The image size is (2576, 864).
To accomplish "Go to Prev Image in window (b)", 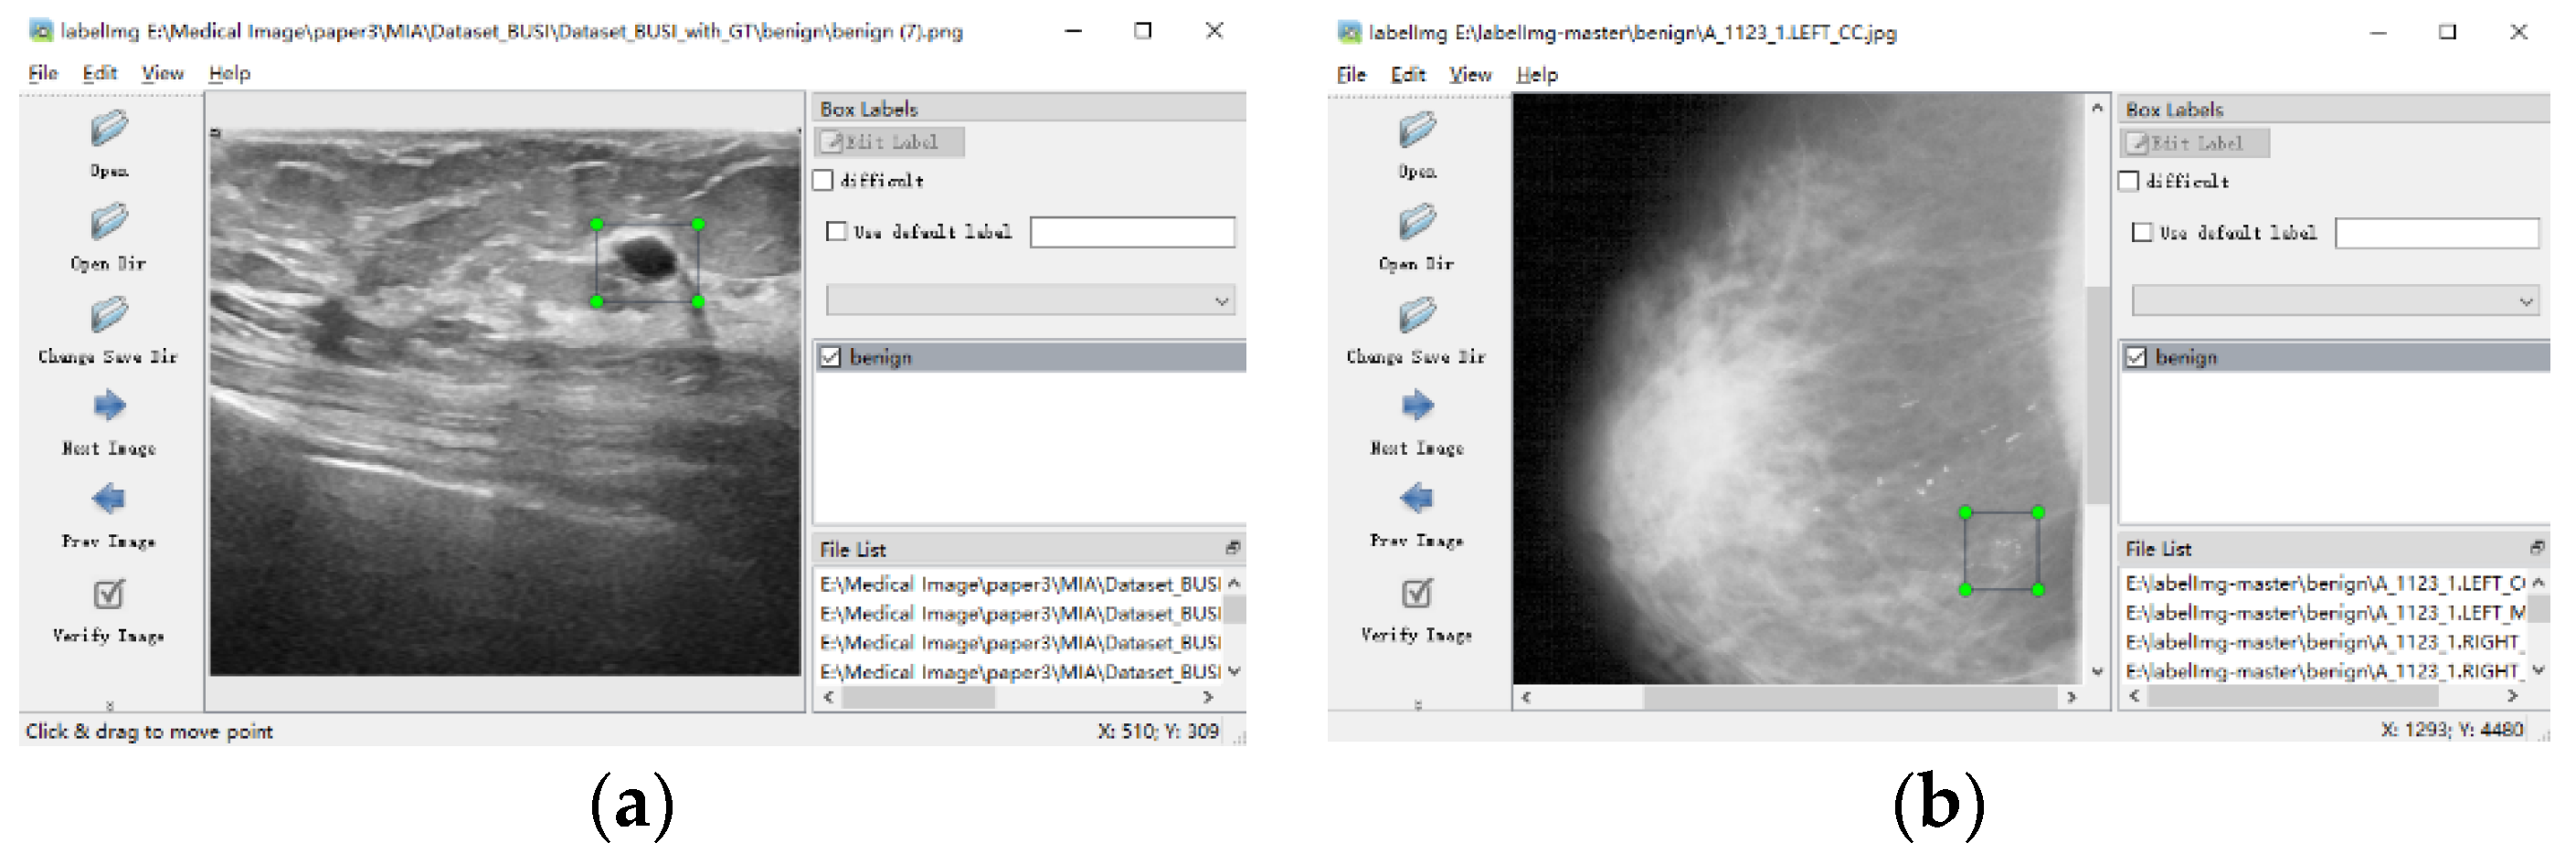I will (x=1417, y=497).
